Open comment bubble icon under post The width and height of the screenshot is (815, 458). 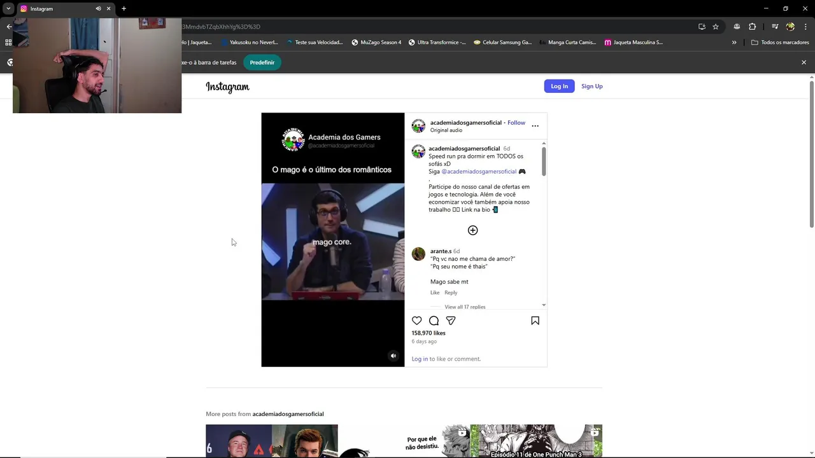pyautogui.click(x=434, y=321)
